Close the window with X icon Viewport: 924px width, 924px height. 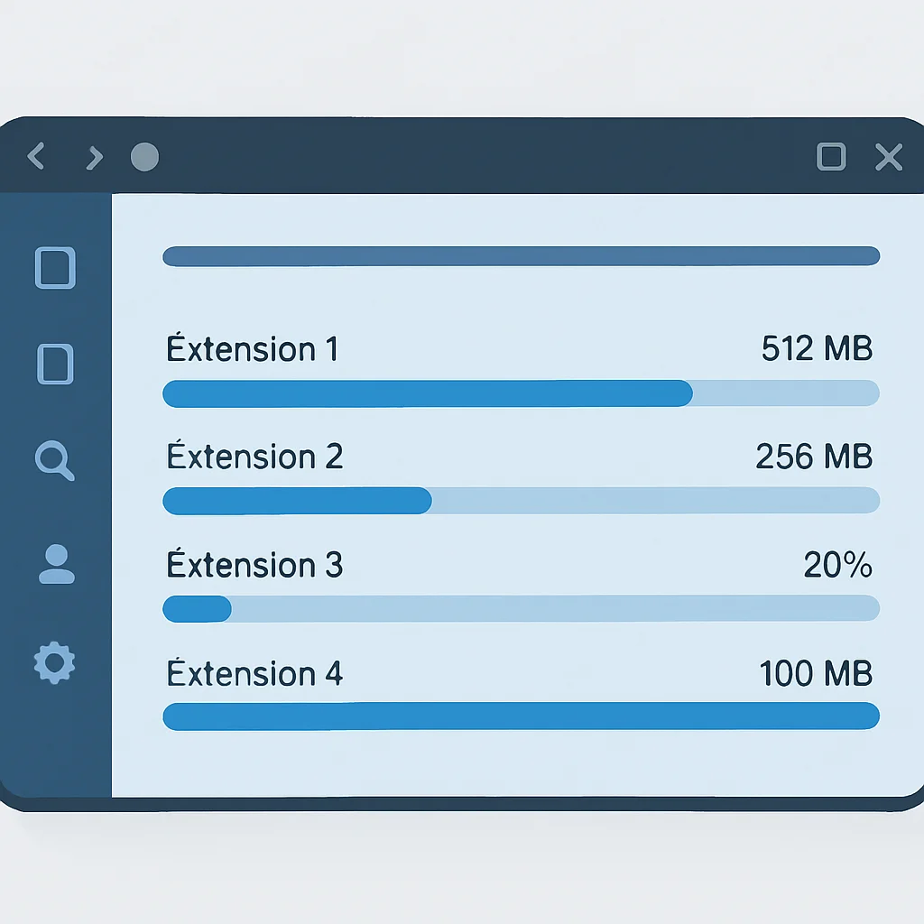click(x=889, y=157)
